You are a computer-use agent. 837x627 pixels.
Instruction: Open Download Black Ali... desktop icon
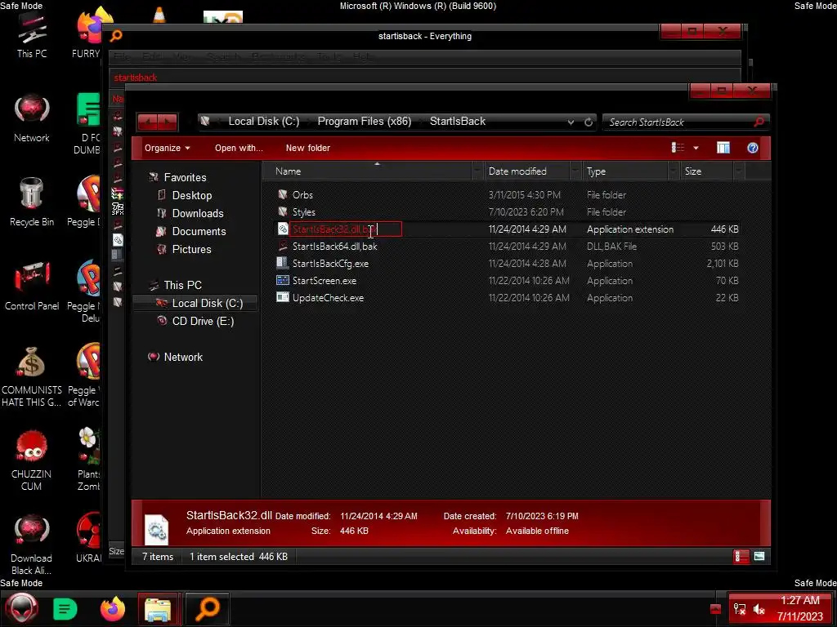(x=32, y=545)
